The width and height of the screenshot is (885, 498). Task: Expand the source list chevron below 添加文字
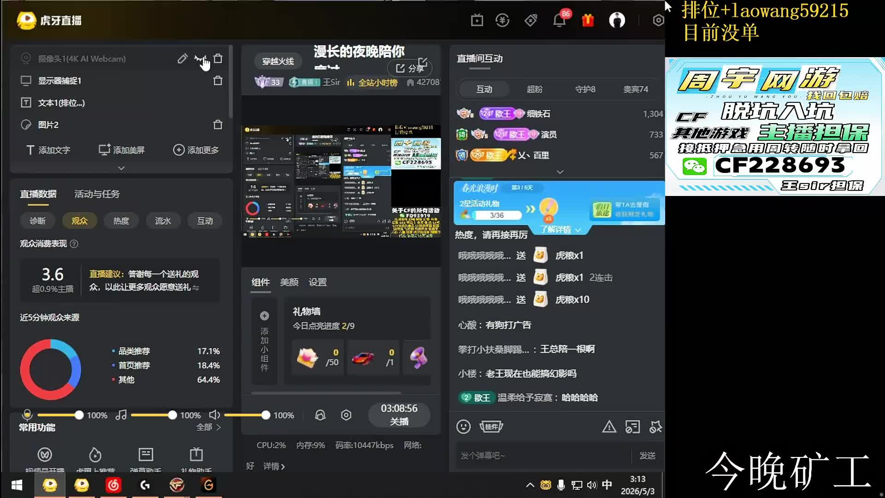121,168
